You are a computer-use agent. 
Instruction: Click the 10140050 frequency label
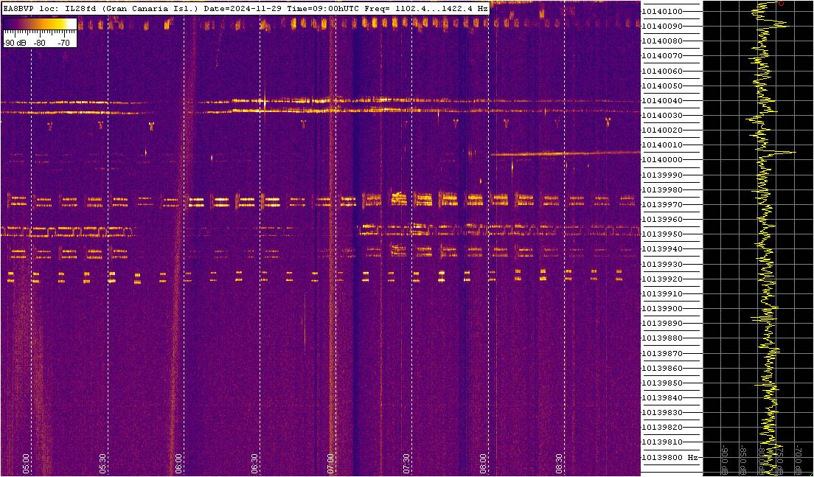click(x=662, y=86)
